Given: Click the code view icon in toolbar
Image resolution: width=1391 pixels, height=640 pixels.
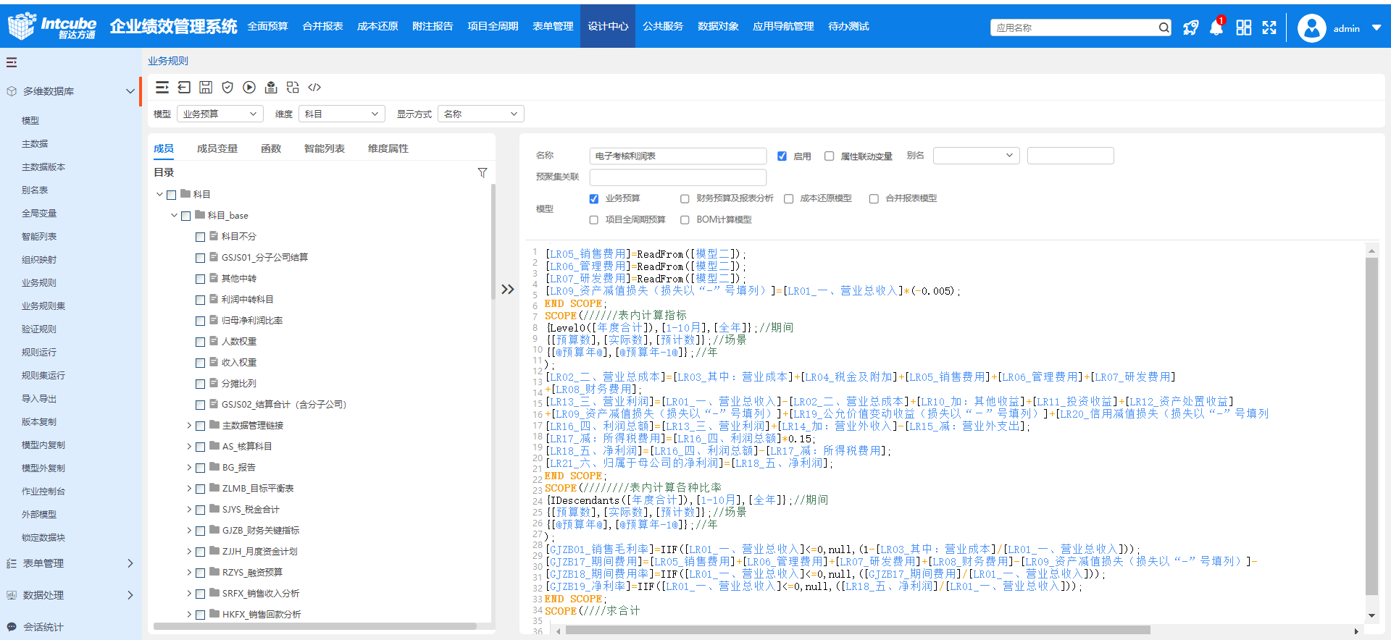Looking at the screenshot, I should coord(314,88).
